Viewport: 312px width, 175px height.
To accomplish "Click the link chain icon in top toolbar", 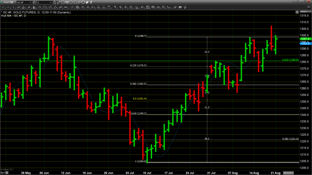I will pyautogui.click(x=79, y=3).
